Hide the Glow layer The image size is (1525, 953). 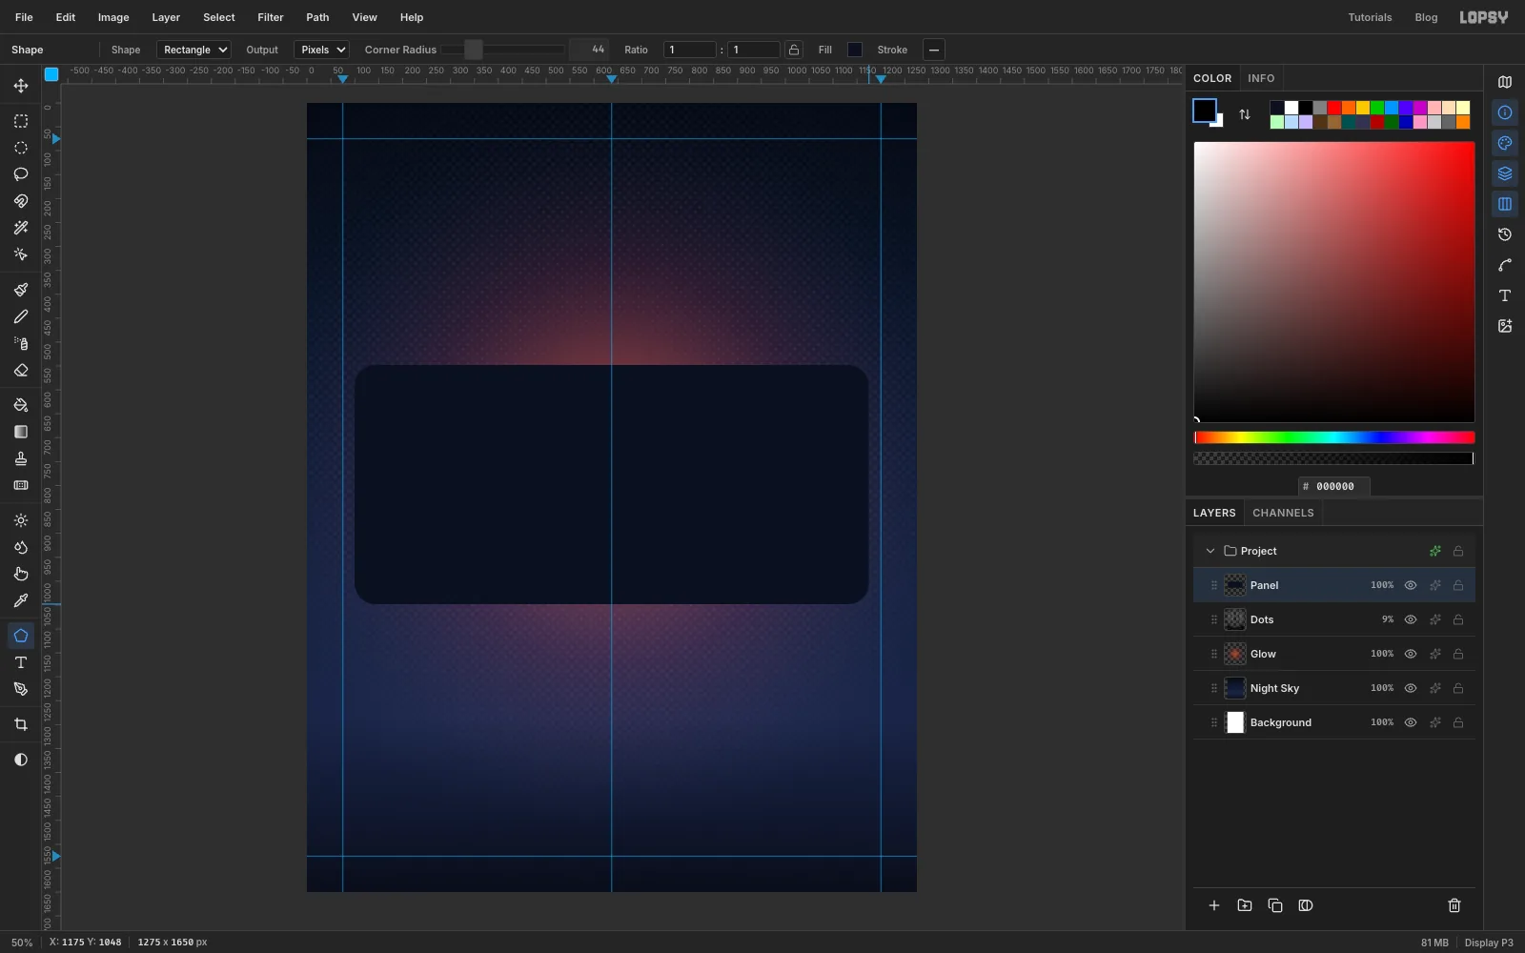(x=1411, y=654)
